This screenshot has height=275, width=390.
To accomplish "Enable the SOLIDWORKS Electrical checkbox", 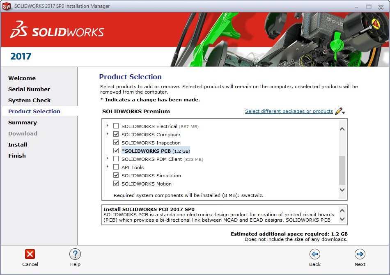I will click(116, 126).
